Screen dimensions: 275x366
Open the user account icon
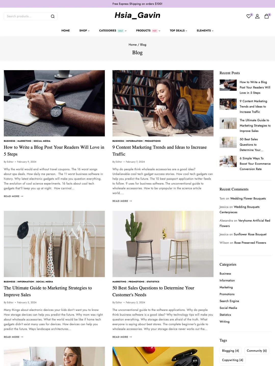(257, 16)
